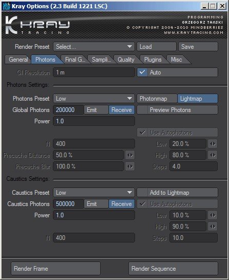Adjust caustics Low 10.0 % arrows

pyautogui.click(x=213, y=215)
